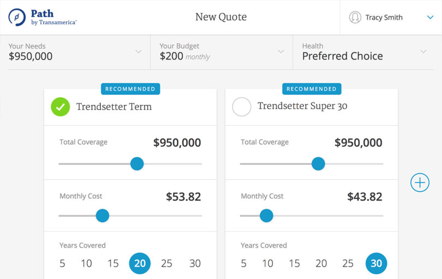Select 20 years covered on Trendsetter Term
The height and width of the screenshot is (279, 442).
[140, 263]
